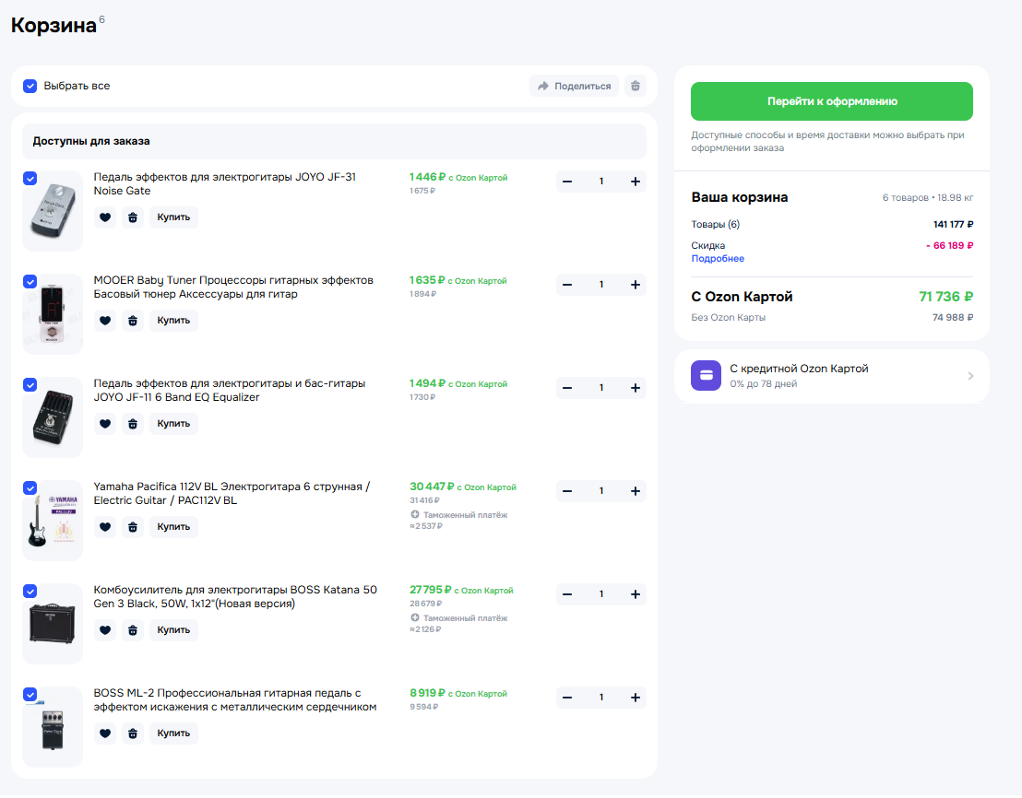Image resolution: width=1022 pixels, height=798 pixels.
Task: Deselect the BOSS Katana 50 amplifier checkbox
Action: [30, 592]
